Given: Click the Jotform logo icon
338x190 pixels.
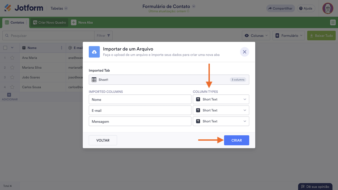Looking at the screenshot, I should tap(8, 8).
